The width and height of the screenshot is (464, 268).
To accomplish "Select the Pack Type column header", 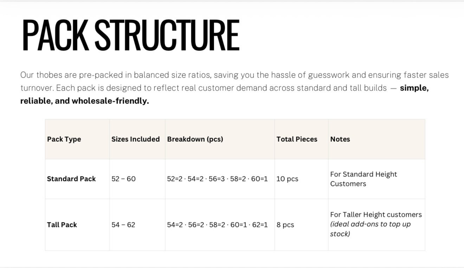I will coord(64,139).
